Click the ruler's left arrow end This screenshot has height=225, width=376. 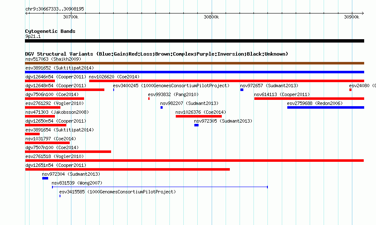[x=26, y=13]
